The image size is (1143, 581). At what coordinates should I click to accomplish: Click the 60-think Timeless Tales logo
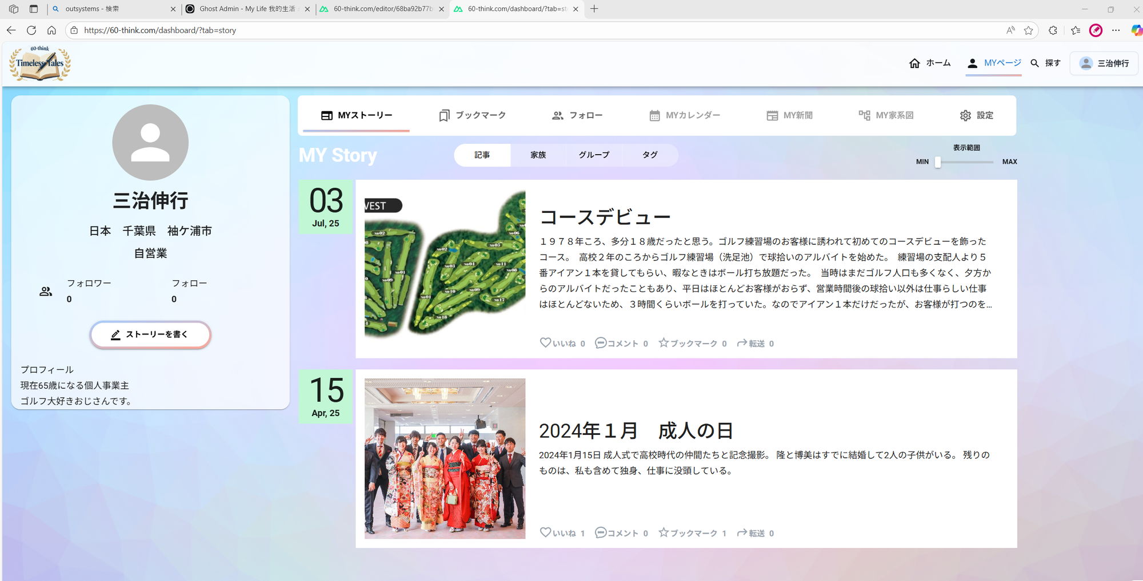(40, 63)
